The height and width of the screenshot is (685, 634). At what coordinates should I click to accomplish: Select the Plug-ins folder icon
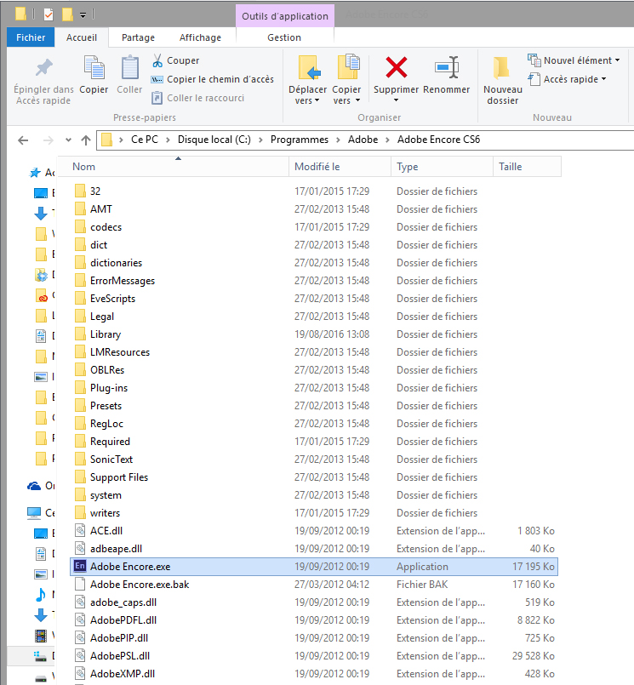click(80, 387)
